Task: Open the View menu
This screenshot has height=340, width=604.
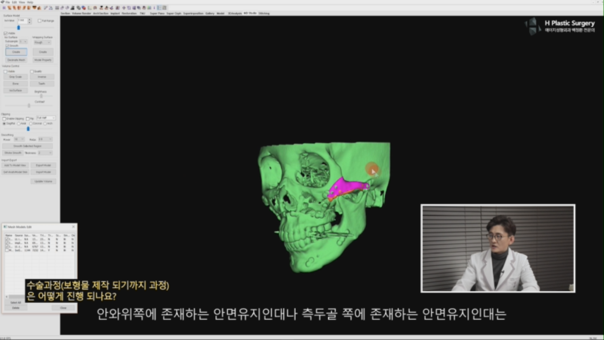Action: (22, 2)
